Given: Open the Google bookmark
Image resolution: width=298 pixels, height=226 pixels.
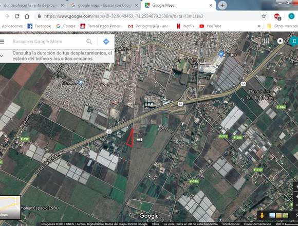Looking at the screenshot, I should click(x=66, y=26).
